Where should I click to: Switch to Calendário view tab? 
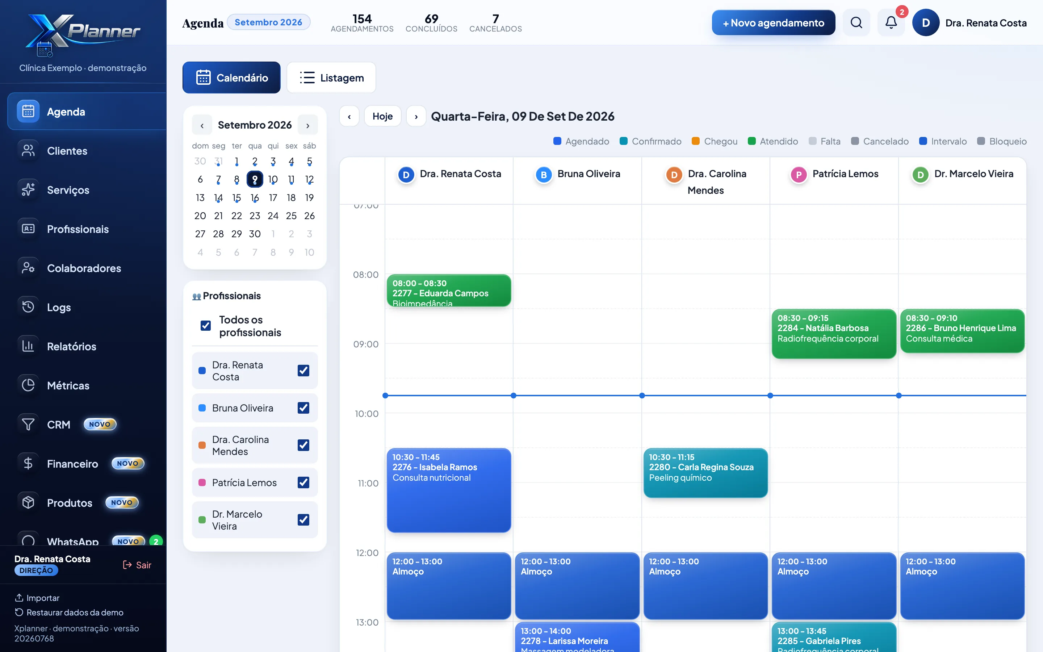click(x=231, y=78)
